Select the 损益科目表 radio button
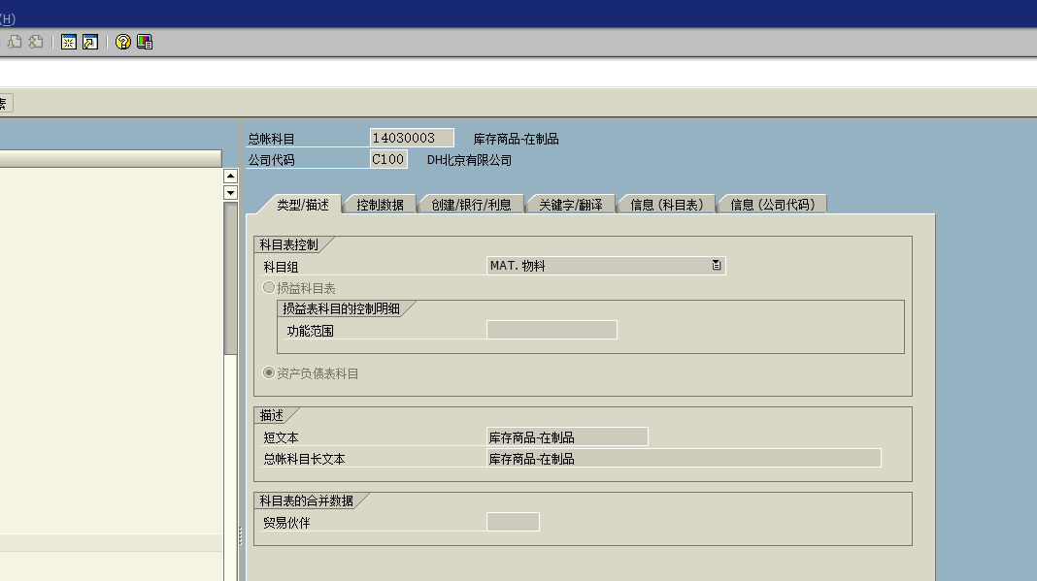 269,287
